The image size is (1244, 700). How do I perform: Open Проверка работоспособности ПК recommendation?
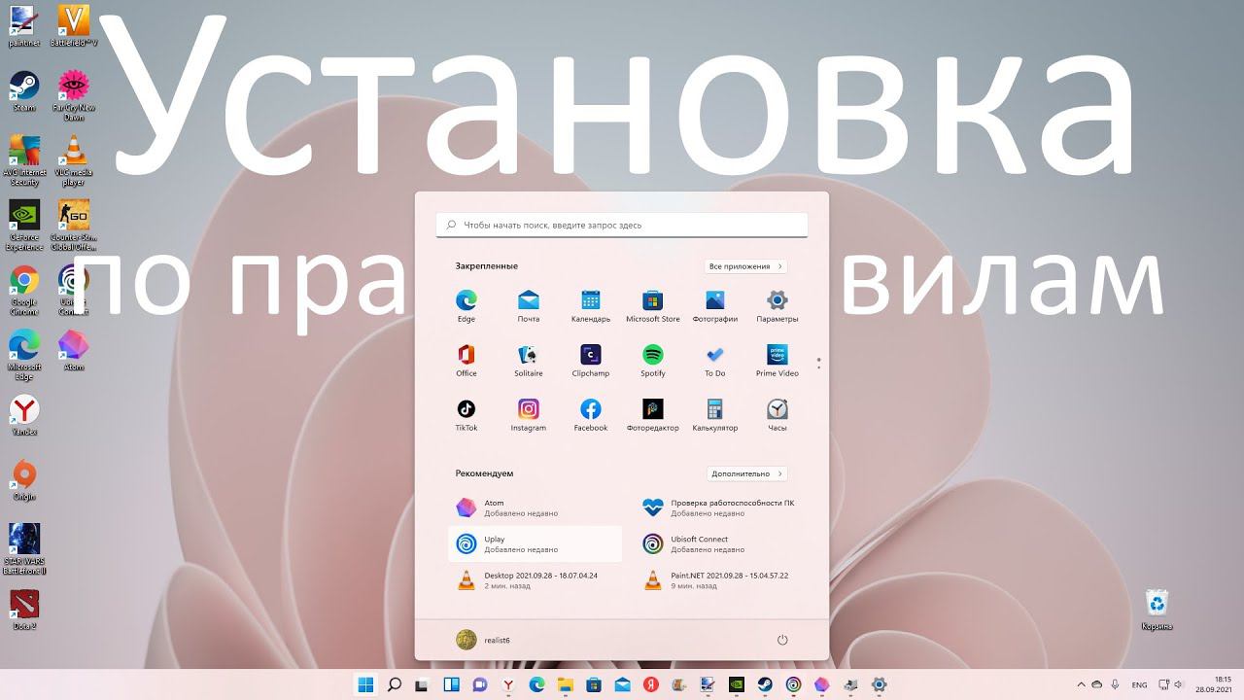(x=721, y=507)
